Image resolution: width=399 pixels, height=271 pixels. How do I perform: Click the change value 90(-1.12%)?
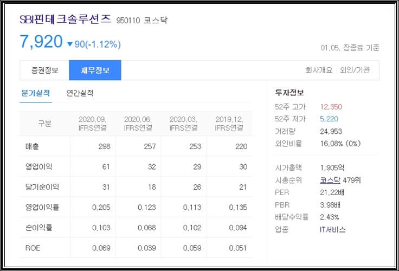coord(98,44)
